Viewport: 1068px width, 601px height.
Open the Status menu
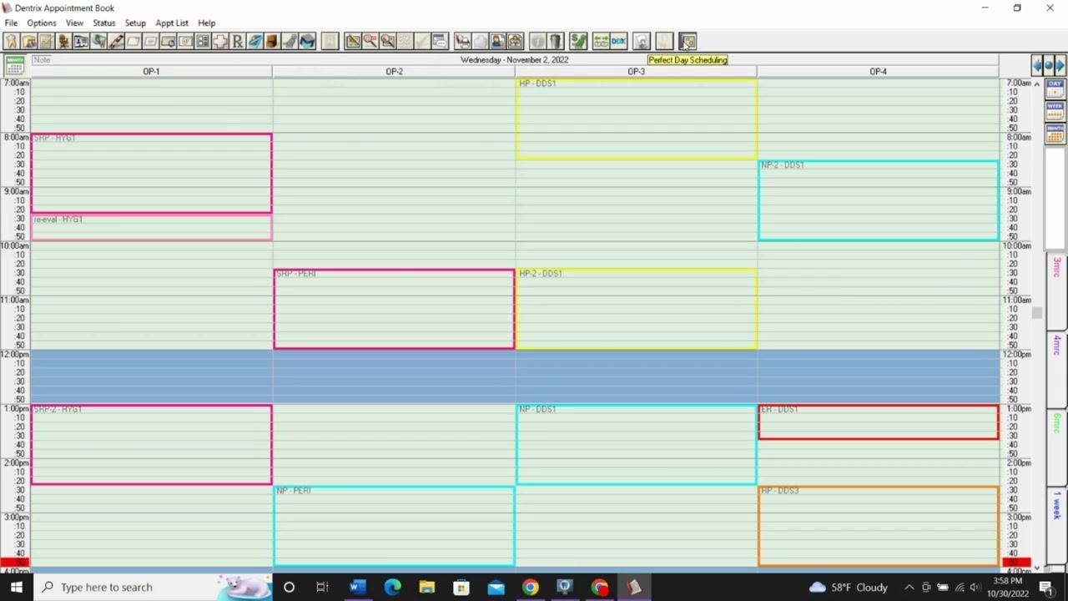point(104,23)
